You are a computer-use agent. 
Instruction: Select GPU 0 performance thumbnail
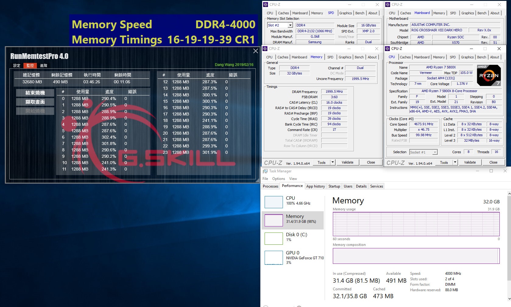pos(274,257)
